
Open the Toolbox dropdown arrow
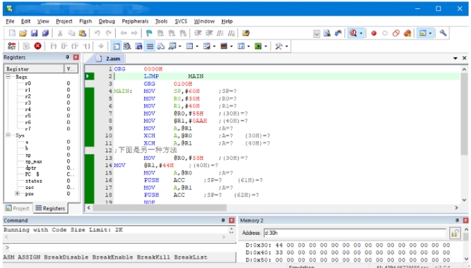click(287, 46)
